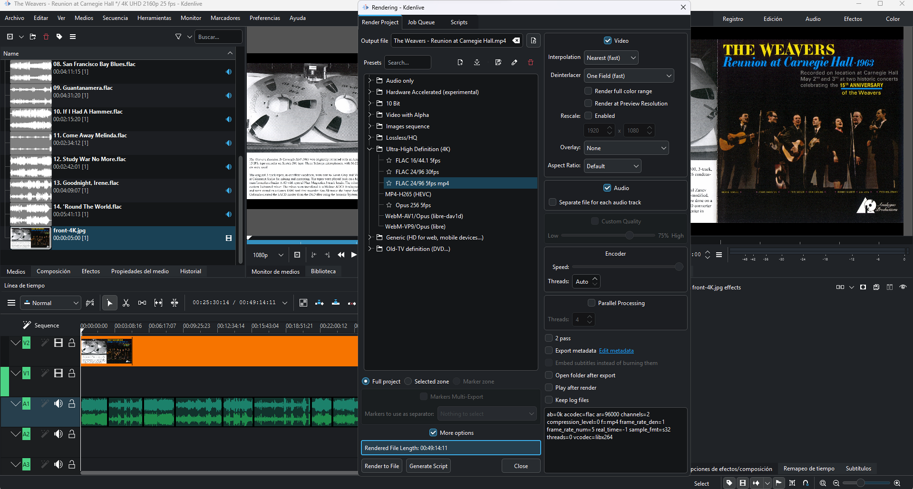Viewport: 913px width, 489px height.
Task: Click the delete preset trash icon
Action: (x=531, y=63)
